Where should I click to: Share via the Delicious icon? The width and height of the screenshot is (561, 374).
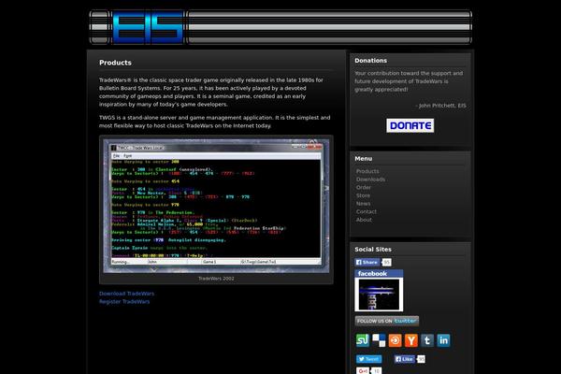(379, 340)
